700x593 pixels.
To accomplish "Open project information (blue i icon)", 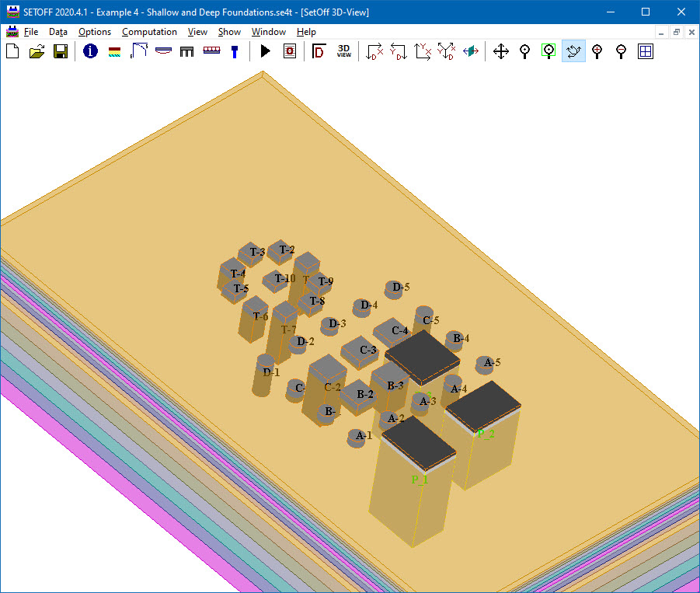I will click(x=90, y=52).
